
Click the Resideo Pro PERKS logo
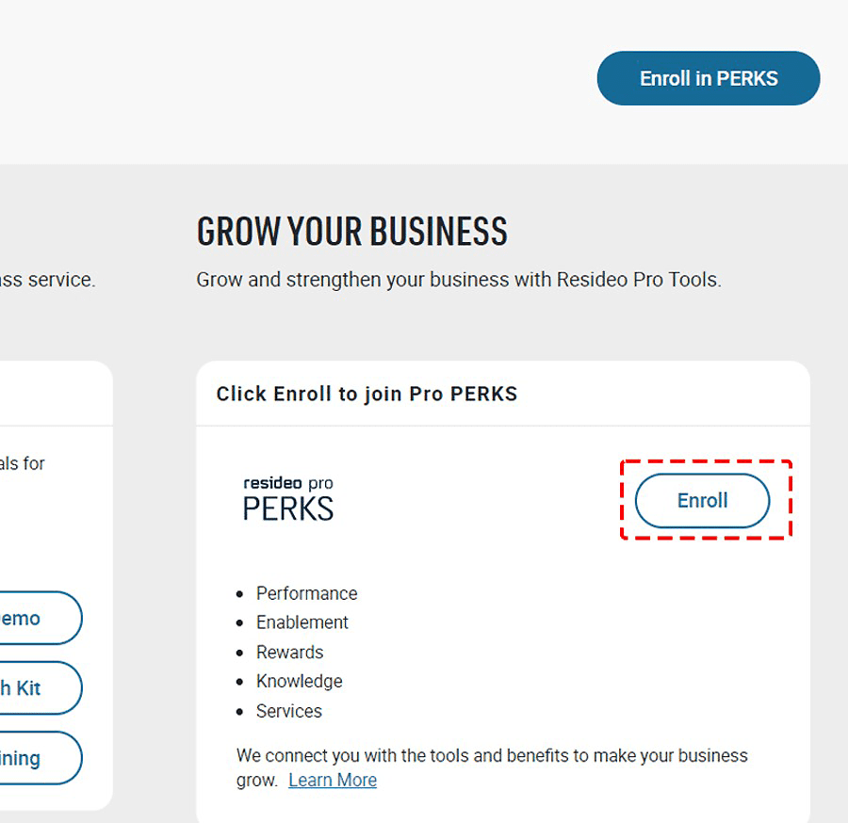288,499
